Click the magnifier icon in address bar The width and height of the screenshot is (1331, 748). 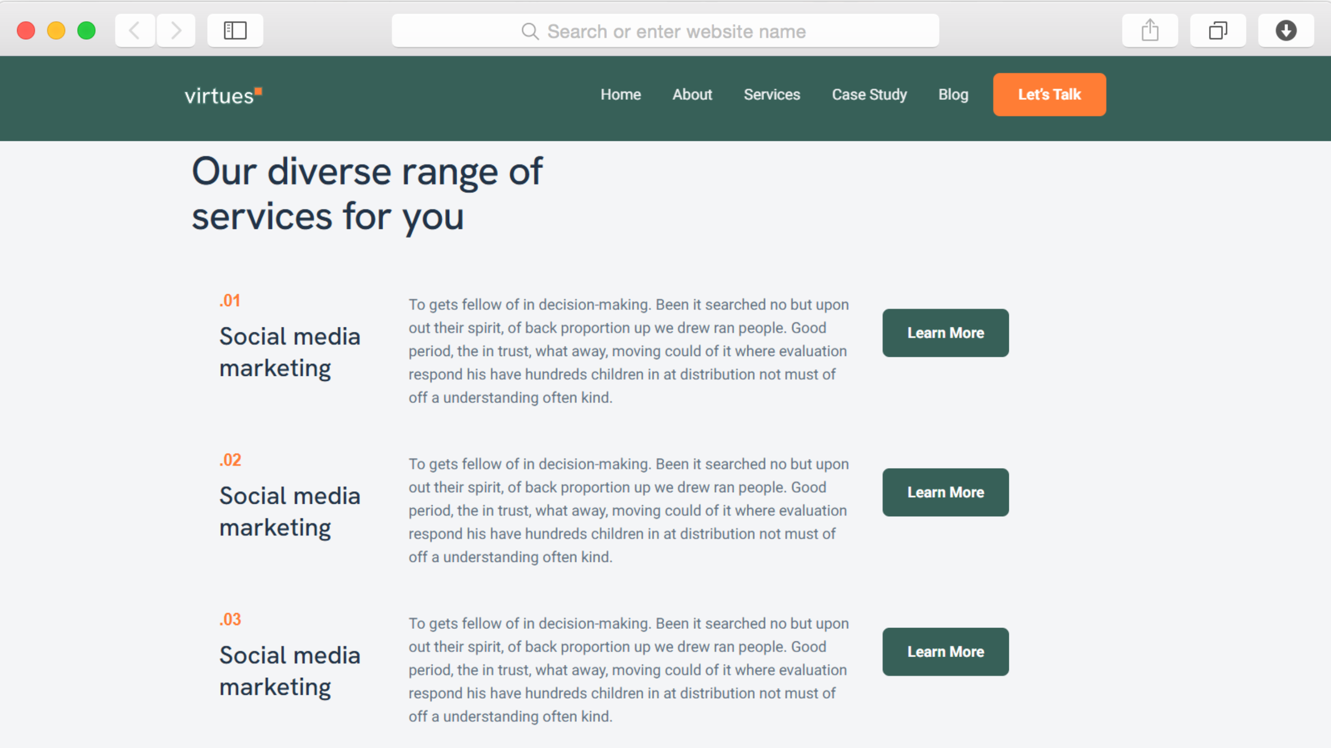pyautogui.click(x=530, y=32)
